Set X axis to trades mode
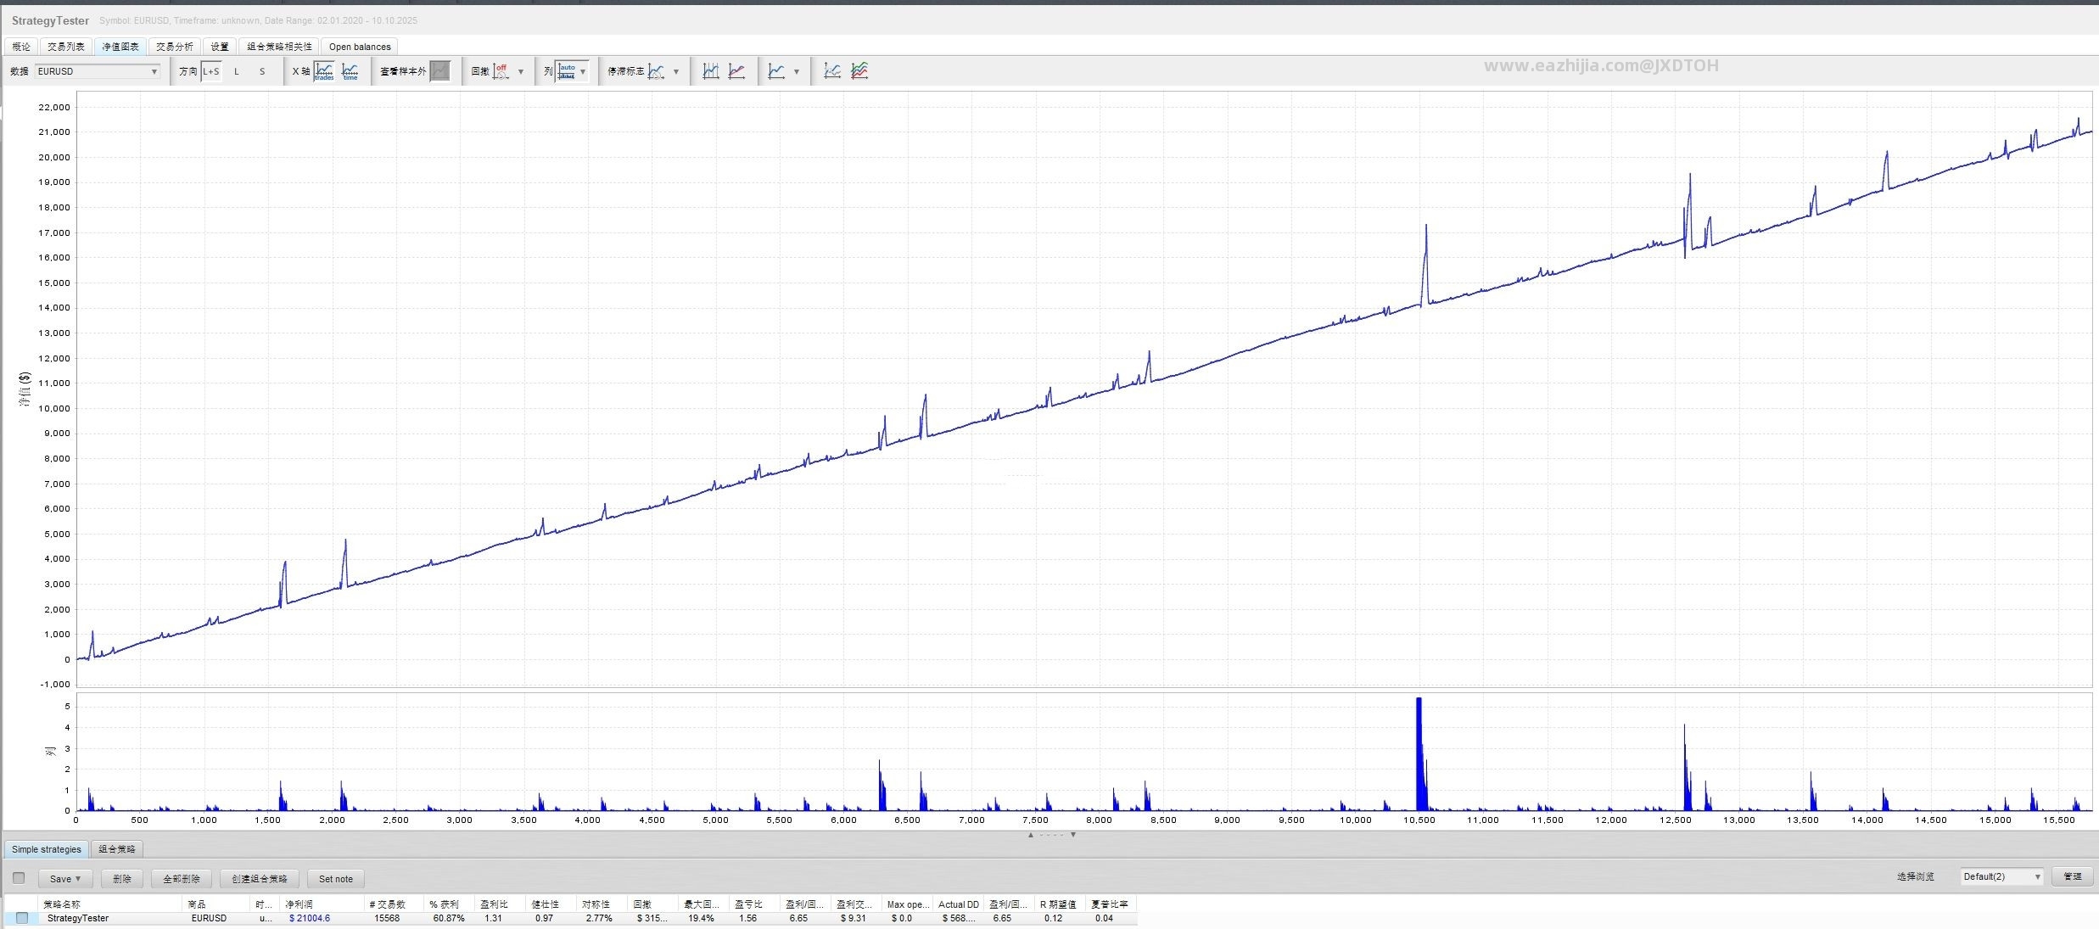 point(324,71)
